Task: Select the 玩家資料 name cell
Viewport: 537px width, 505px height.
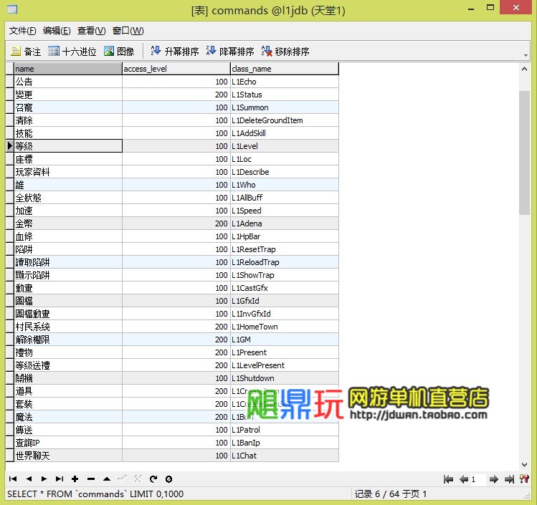Action: click(68, 172)
